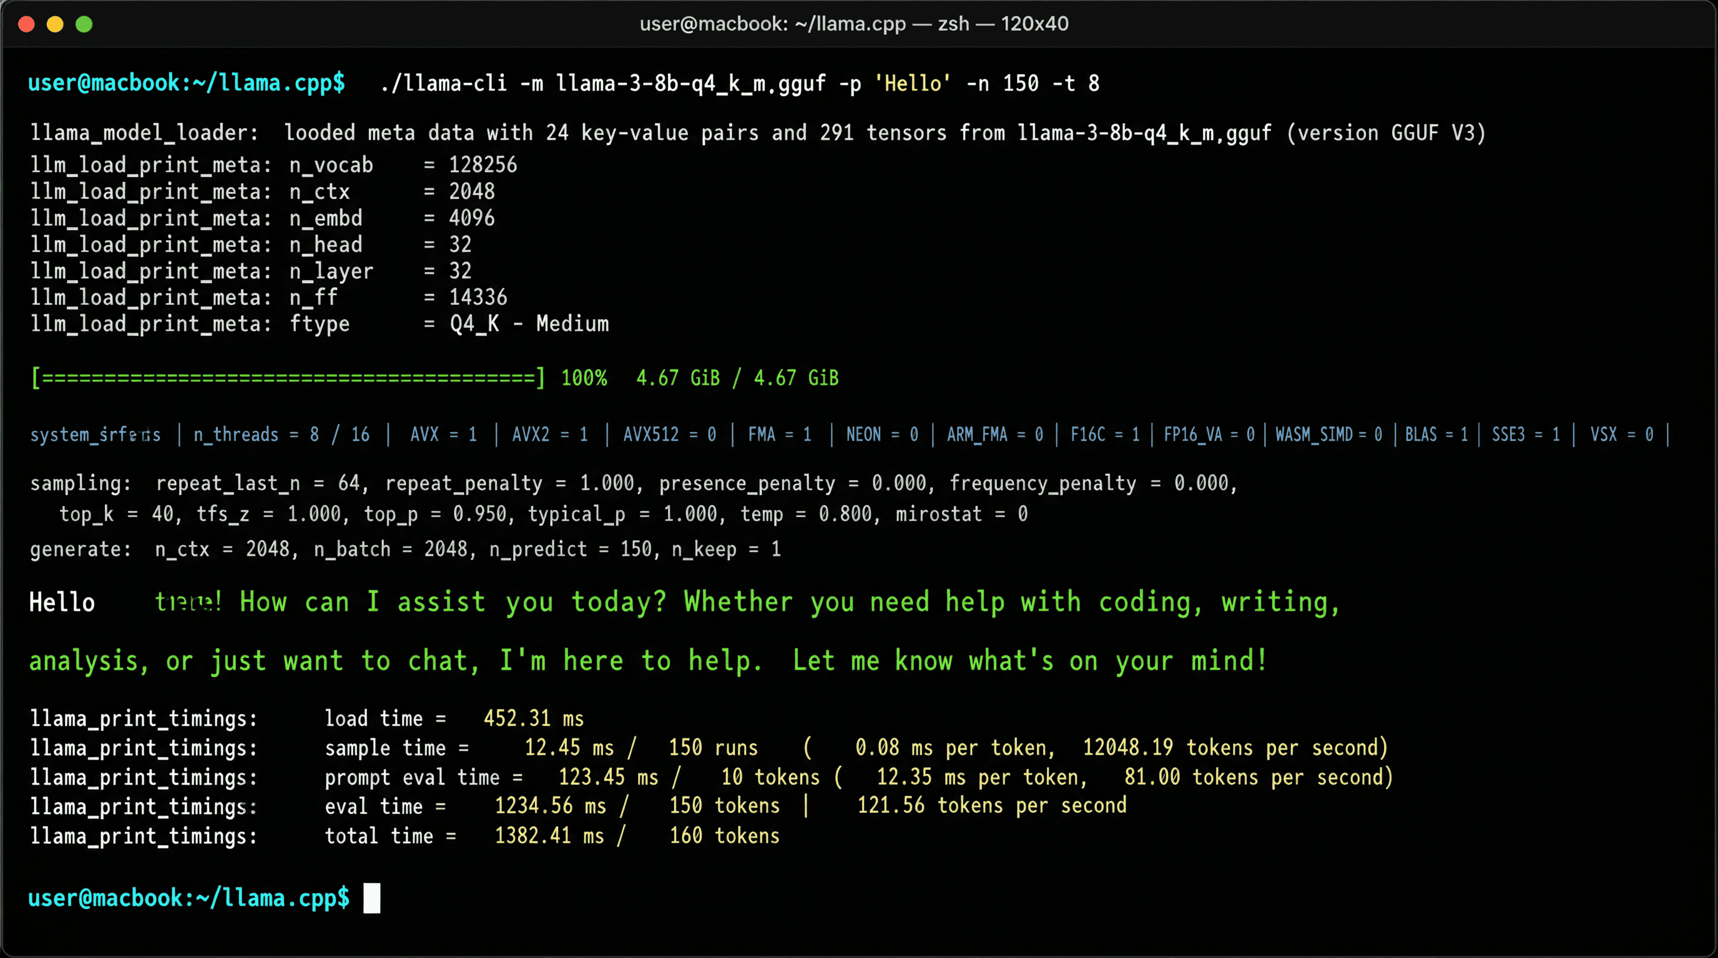
Task: Click the n_head value 32
Action: pyautogui.click(x=460, y=244)
